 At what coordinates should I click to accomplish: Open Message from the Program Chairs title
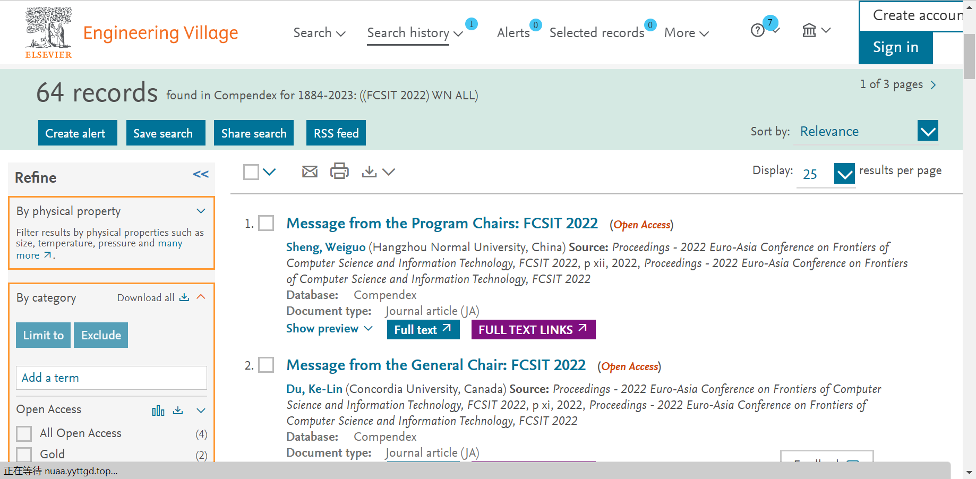pos(442,223)
